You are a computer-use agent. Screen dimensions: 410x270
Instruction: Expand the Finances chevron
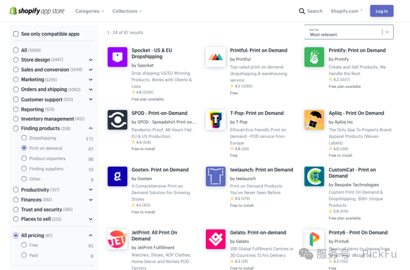pos(91,200)
